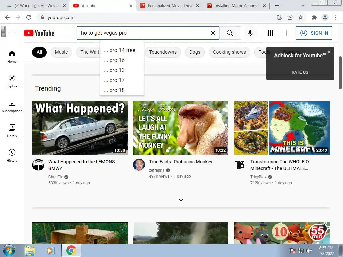Open ChrisFix channel avatar
This screenshot has height=257, width=343.
click(x=38, y=165)
